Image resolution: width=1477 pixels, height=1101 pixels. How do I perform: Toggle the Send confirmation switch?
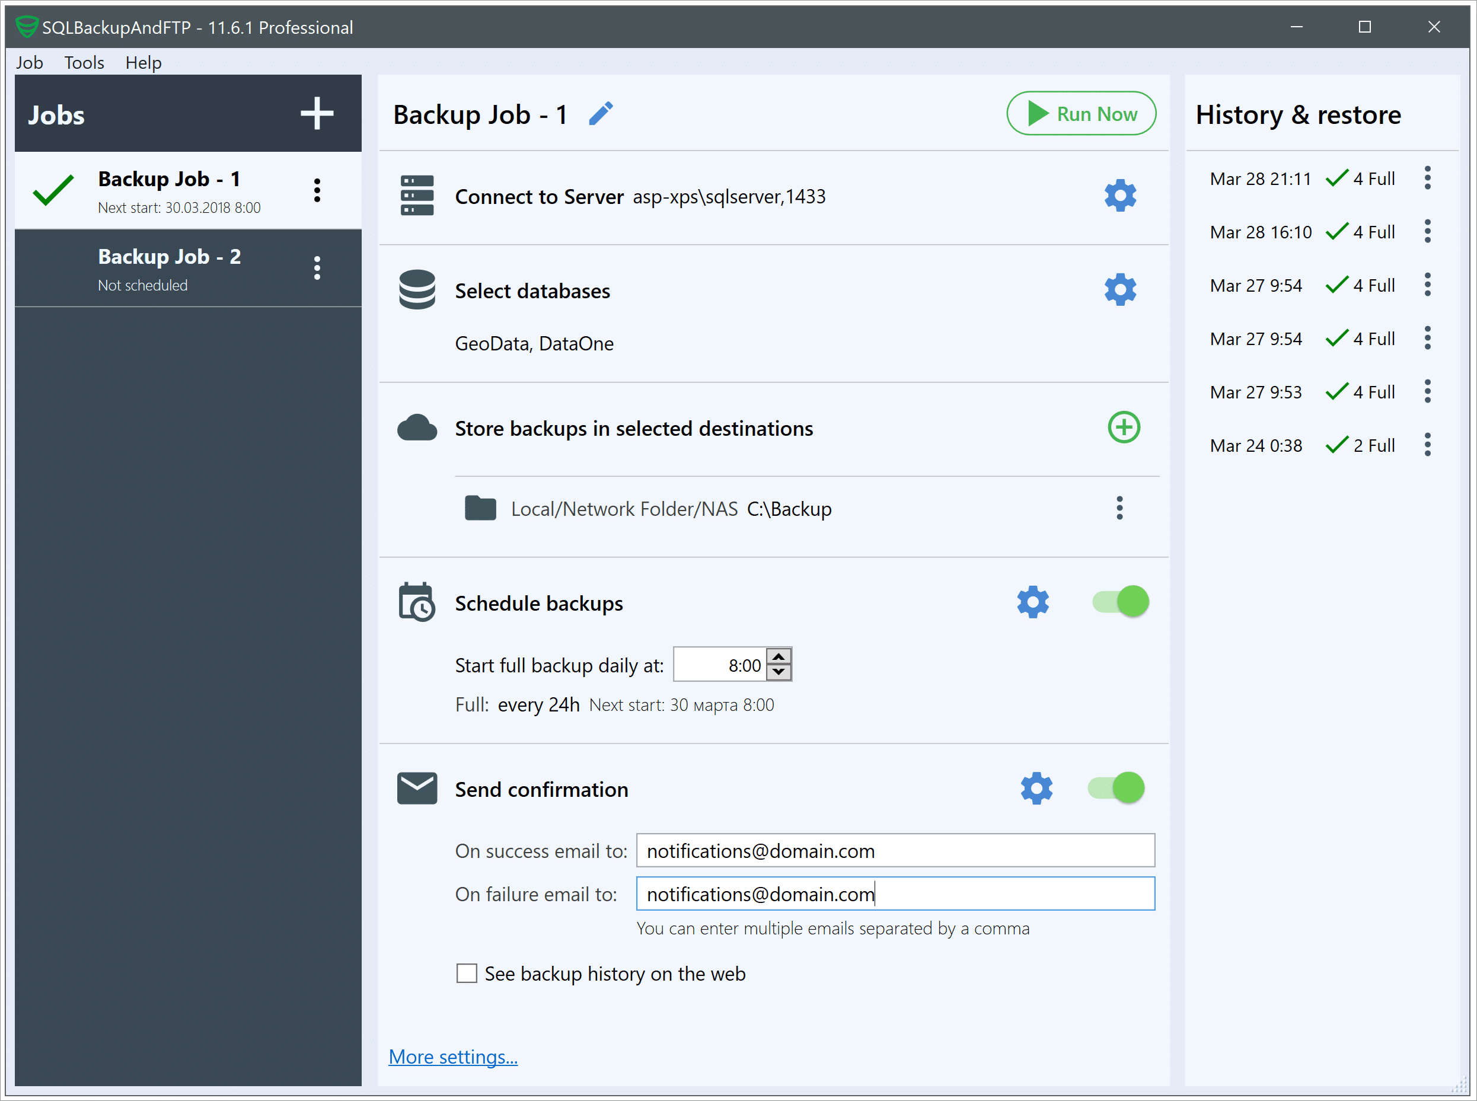point(1116,789)
